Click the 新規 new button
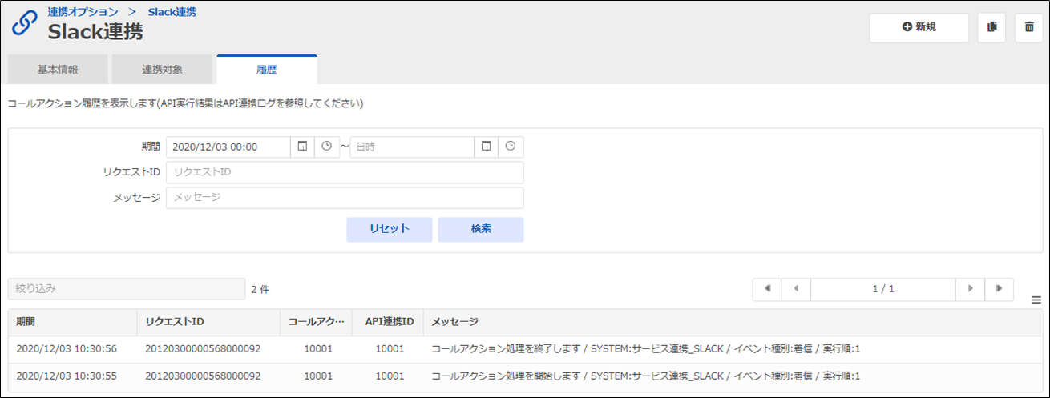Image resolution: width=1050 pixels, height=398 pixels. (919, 27)
